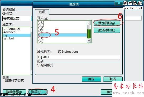Click the 确定 button in the background field dialog
This screenshot has height=97, width=144.
click(x=107, y=92)
